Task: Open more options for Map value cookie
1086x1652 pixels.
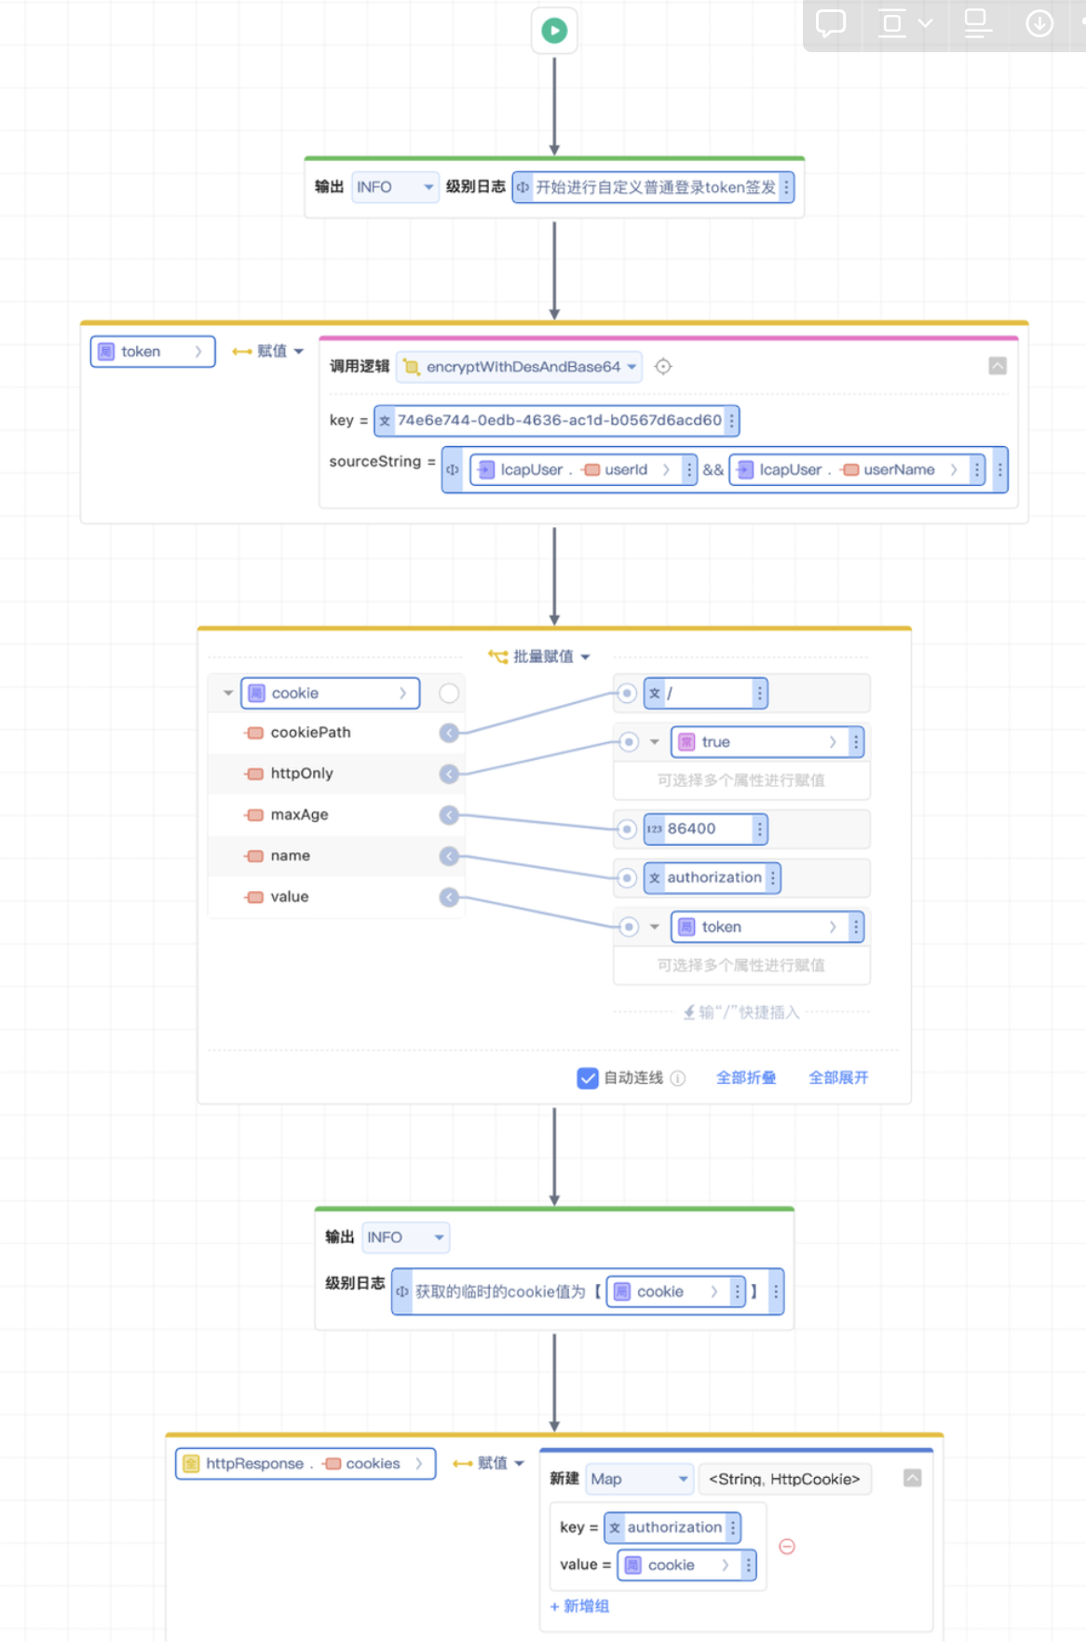Action: pyautogui.click(x=749, y=1565)
